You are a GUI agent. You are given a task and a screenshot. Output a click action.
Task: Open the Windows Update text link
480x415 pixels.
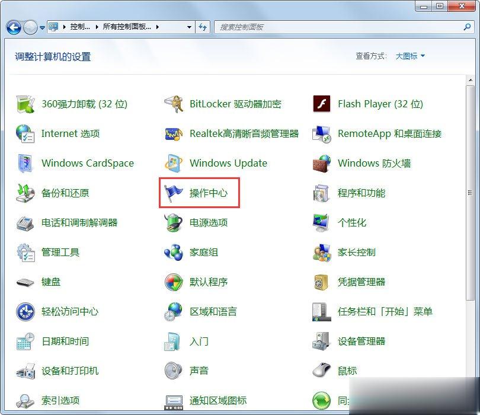pyautogui.click(x=228, y=163)
